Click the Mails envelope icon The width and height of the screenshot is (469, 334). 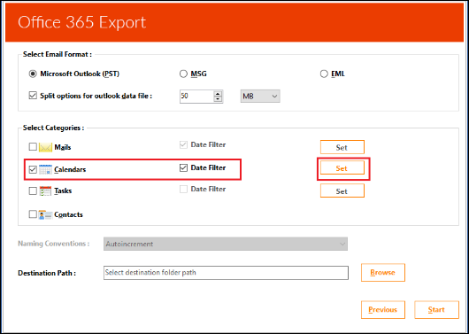click(45, 147)
